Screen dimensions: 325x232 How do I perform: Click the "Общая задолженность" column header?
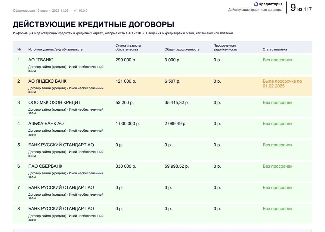(182, 49)
